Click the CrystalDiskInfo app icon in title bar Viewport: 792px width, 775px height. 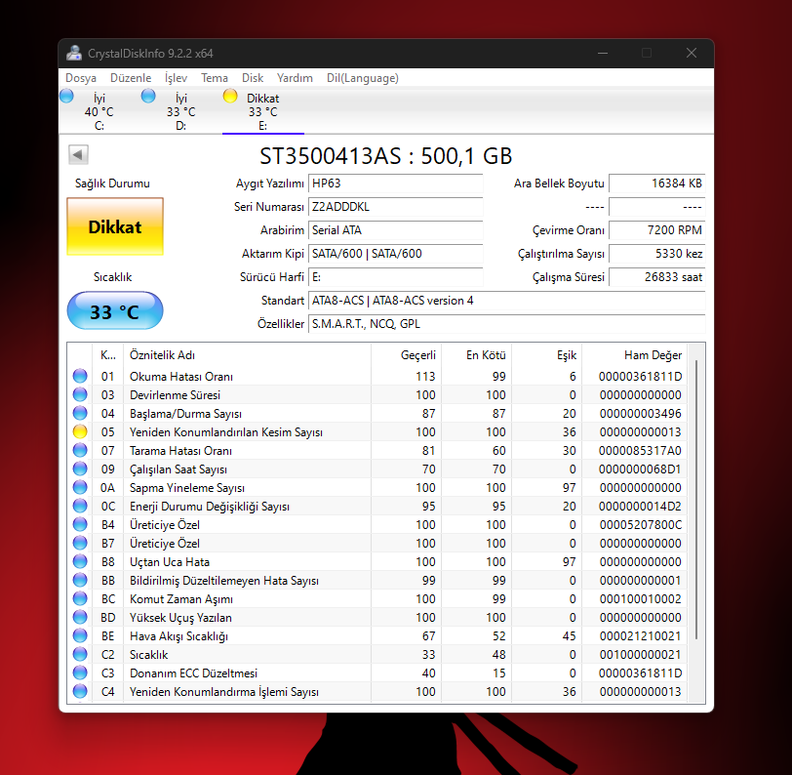74,53
